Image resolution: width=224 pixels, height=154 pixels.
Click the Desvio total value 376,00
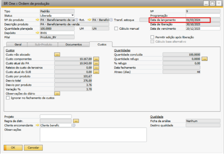click(73, 81)
